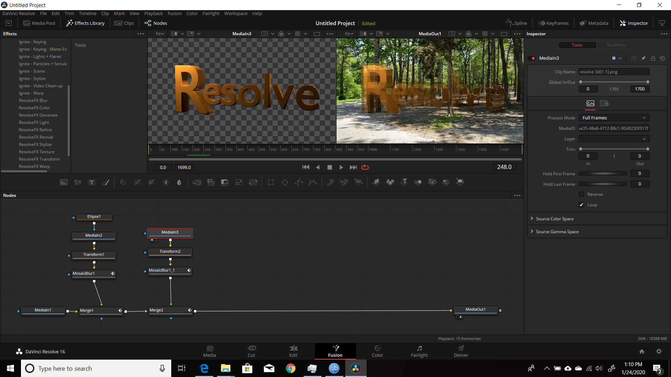Add an Ellipse mask tool
This screenshot has width=671, height=377.
285,182
